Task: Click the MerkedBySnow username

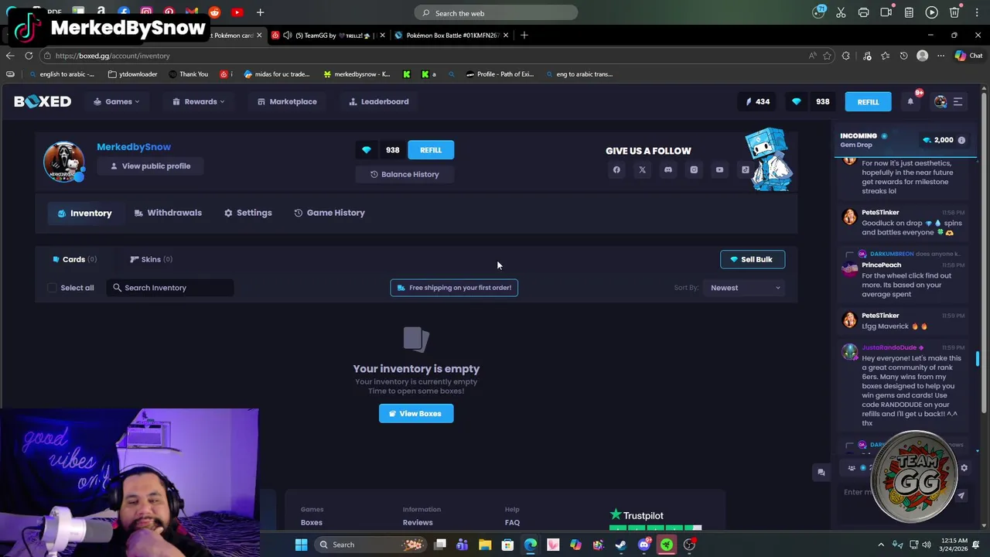Action: coord(134,146)
